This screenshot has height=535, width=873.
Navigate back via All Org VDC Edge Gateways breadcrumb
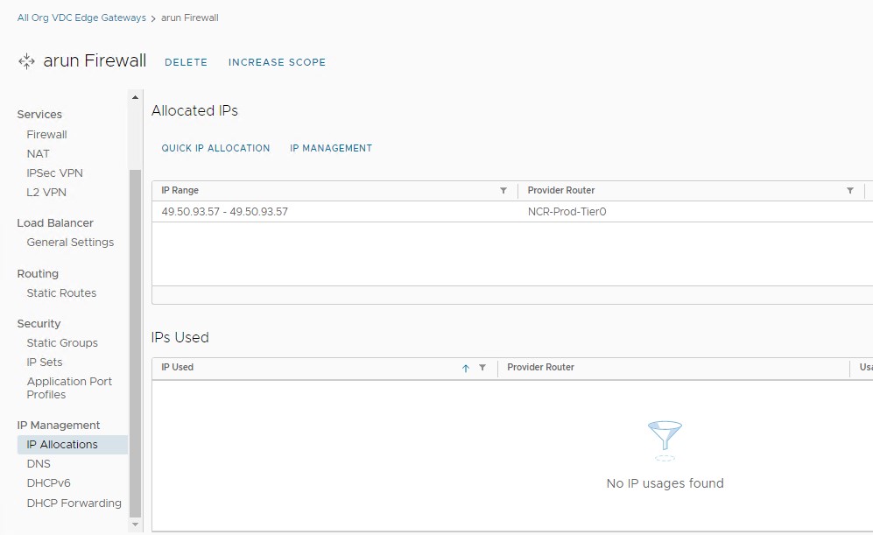point(81,16)
